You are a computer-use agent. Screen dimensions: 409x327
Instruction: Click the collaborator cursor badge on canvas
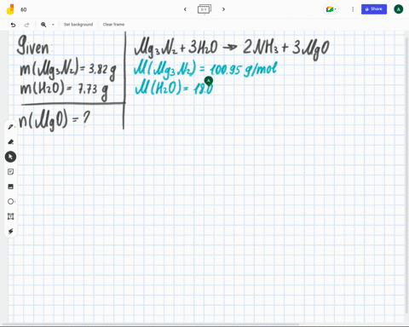click(209, 81)
